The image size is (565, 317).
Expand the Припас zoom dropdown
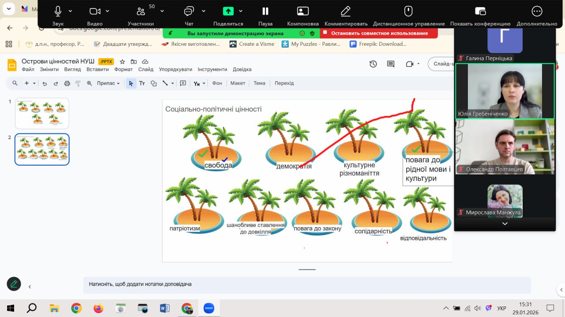point(108,83)
